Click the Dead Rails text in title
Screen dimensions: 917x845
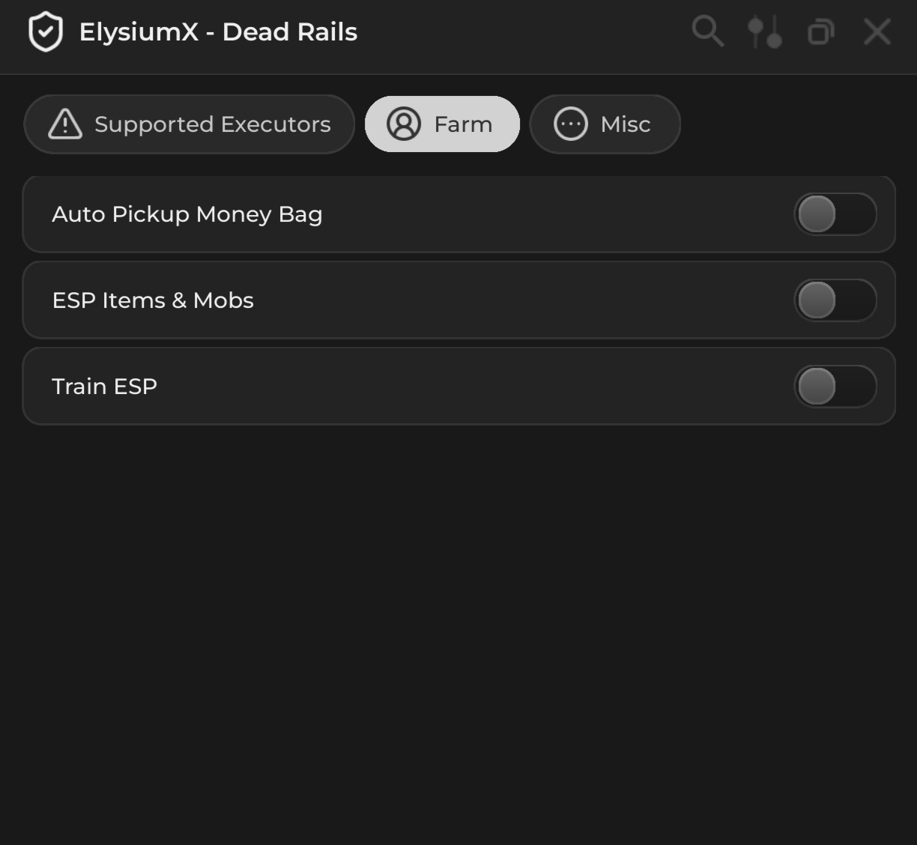pyautogui.click(x=290, y=32)
